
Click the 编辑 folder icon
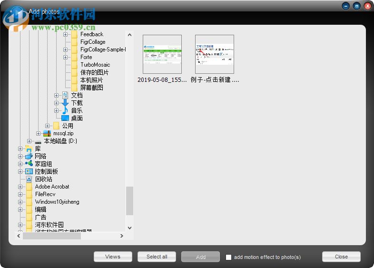click(x=29, y=210)
